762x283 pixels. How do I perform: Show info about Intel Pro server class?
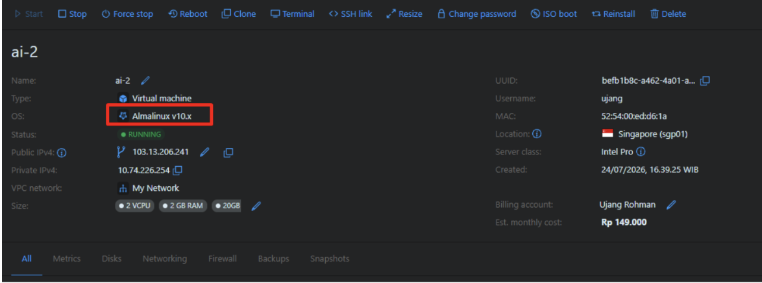pos(641,152)
